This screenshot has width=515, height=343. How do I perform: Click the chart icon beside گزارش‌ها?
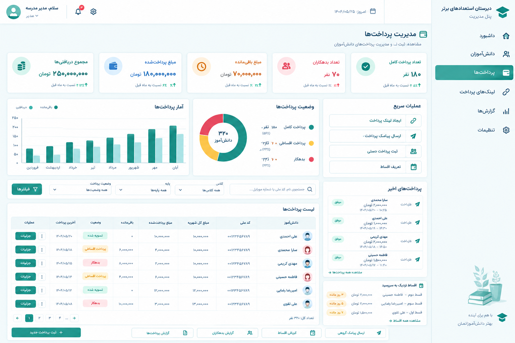(x=506, y=111)
